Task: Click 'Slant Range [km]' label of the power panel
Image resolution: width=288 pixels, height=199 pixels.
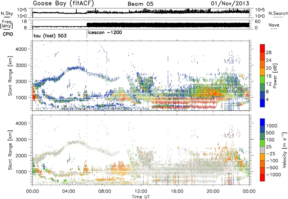Action: point(10,76)
